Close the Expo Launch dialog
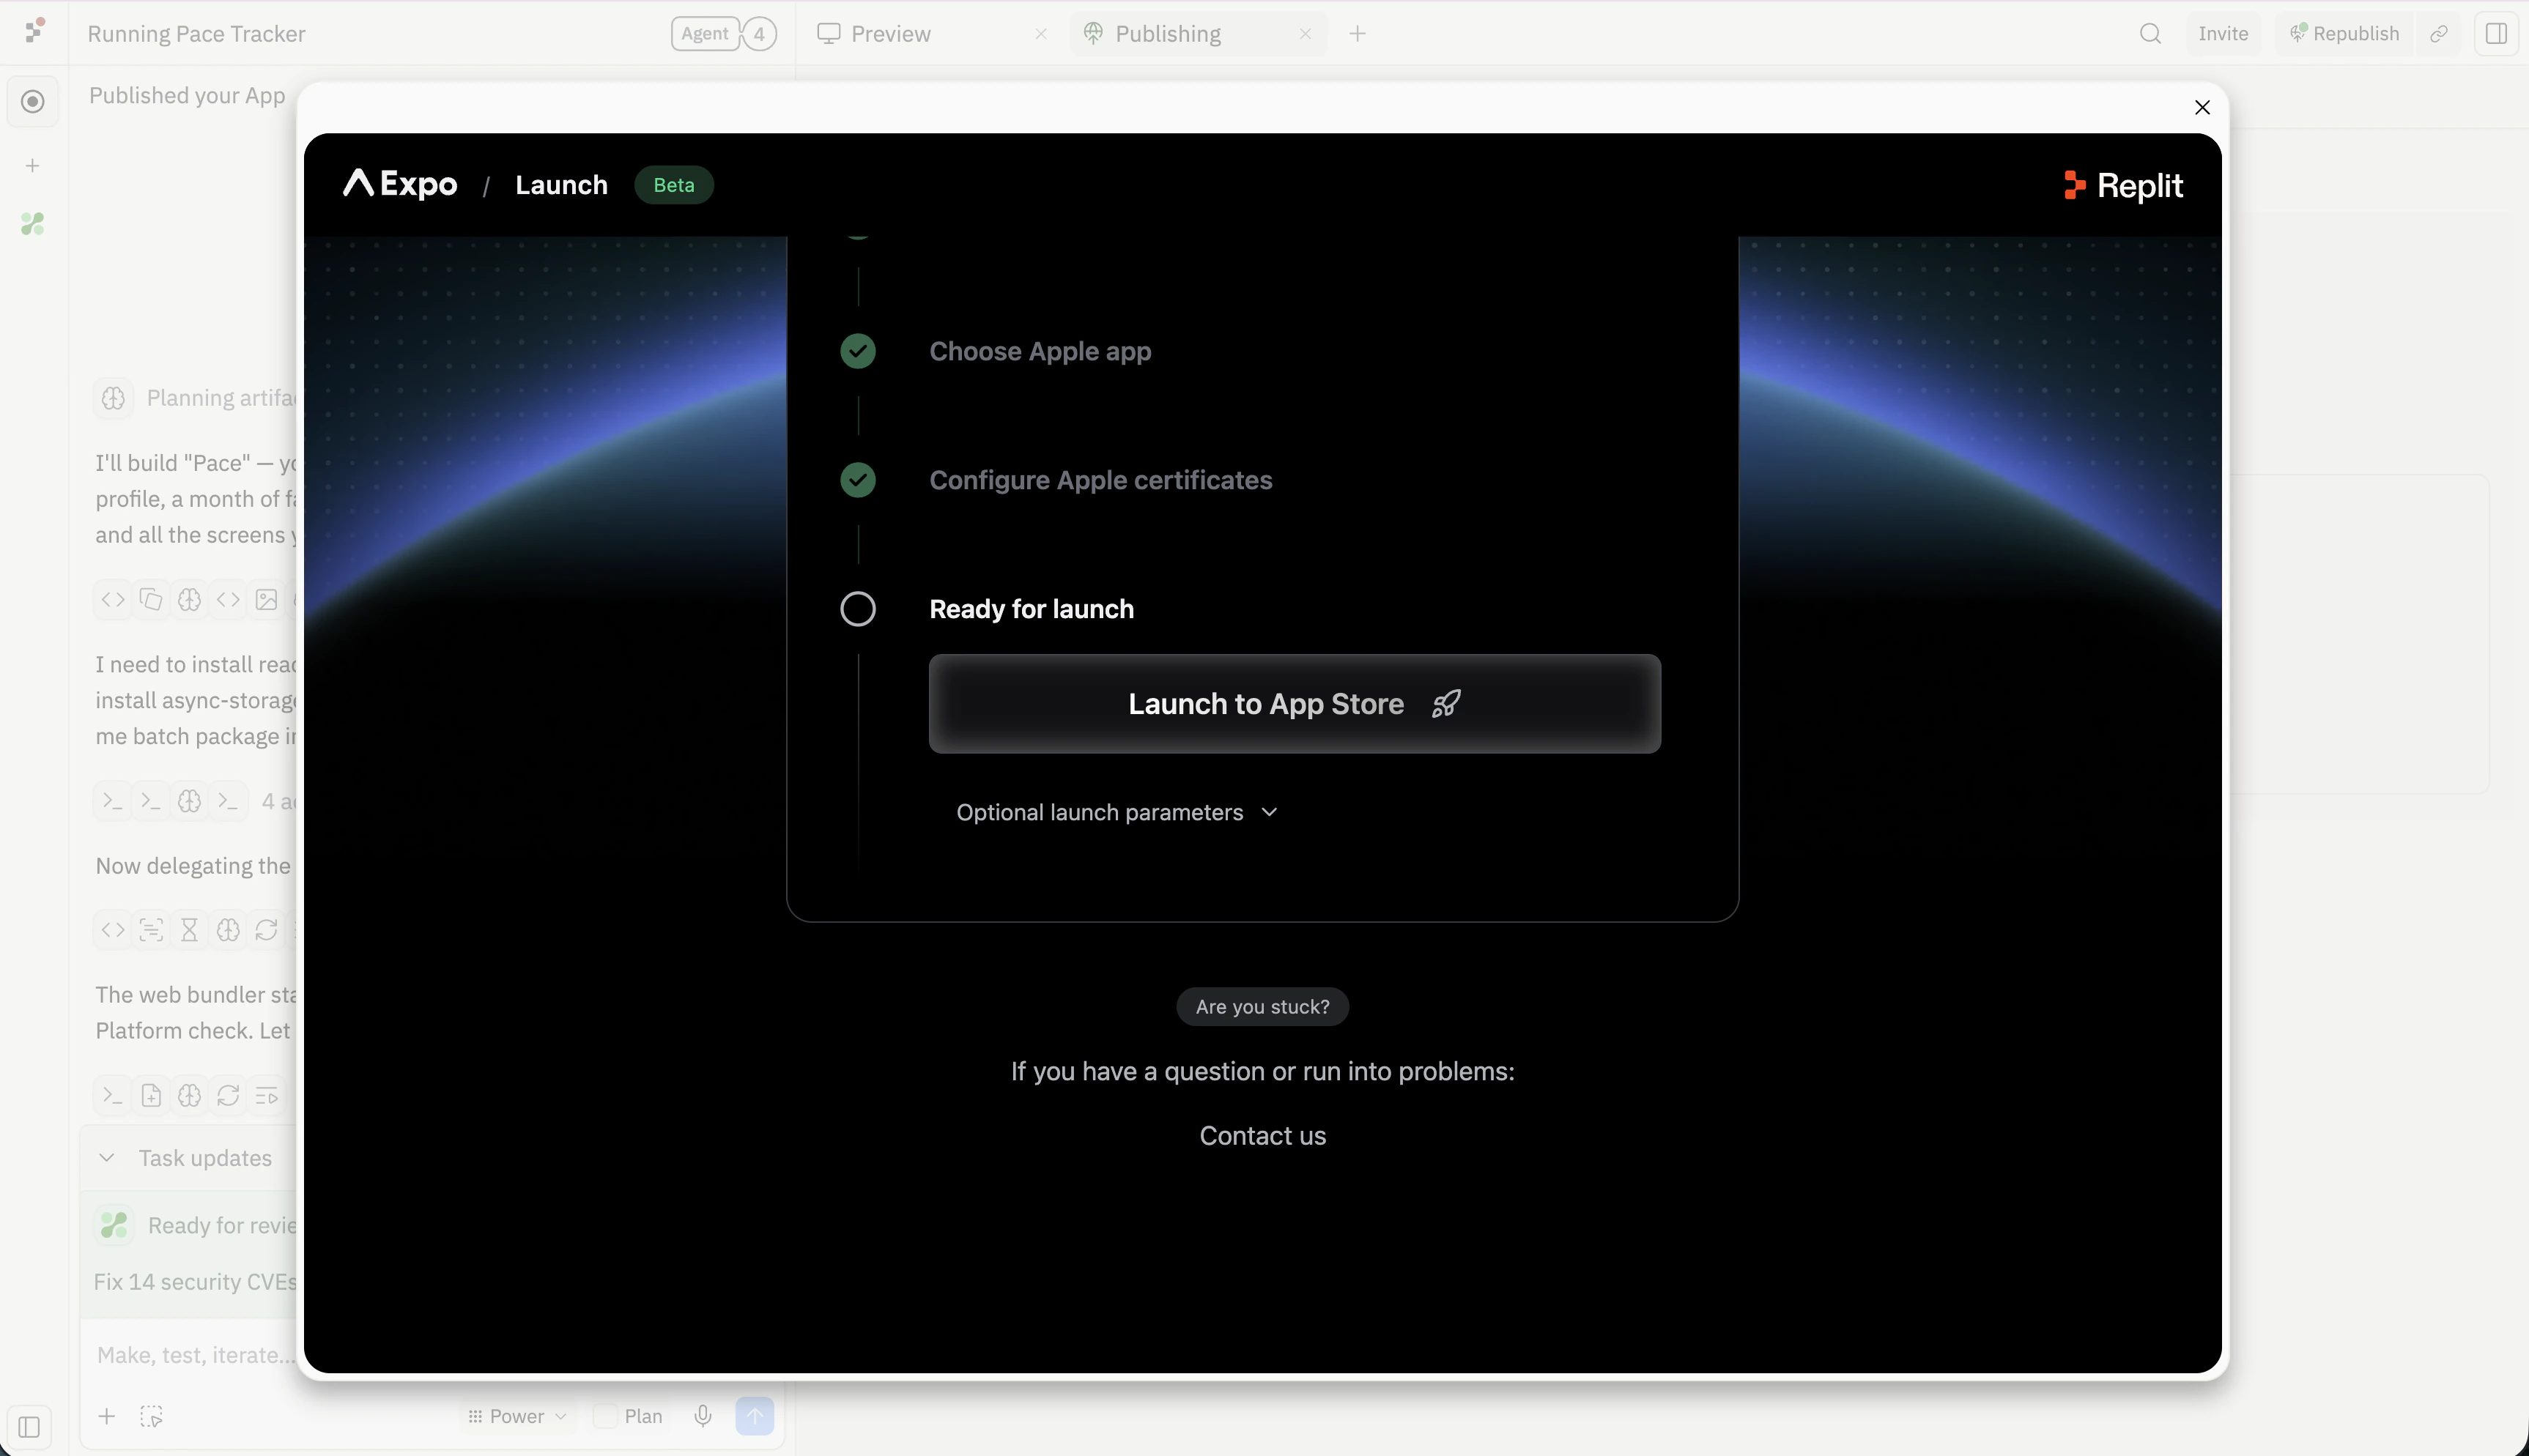Screen dimensions: 2529x1456 tap(2202, 107)
